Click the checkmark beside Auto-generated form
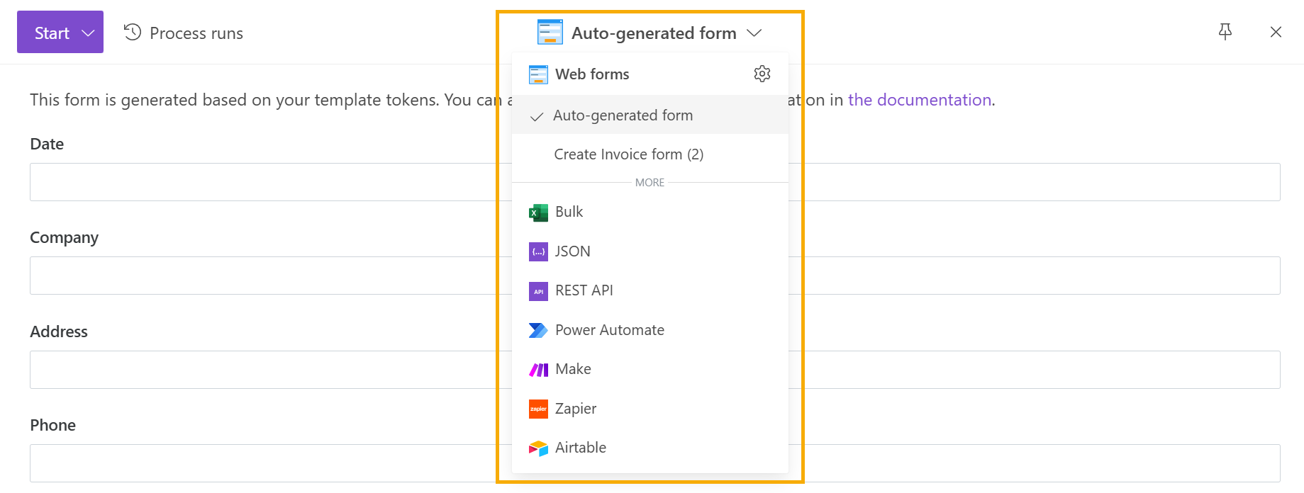 point(537,116)
